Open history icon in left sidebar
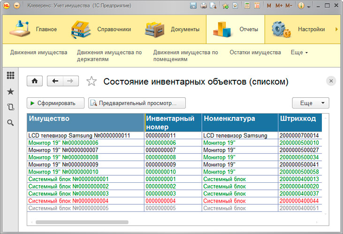Image resolution: width=343 pixels, height=234 pixels. click(10, 107)
